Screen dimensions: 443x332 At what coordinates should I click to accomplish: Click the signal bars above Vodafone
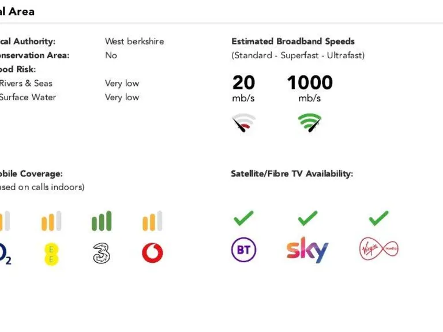tap(152, 221)
